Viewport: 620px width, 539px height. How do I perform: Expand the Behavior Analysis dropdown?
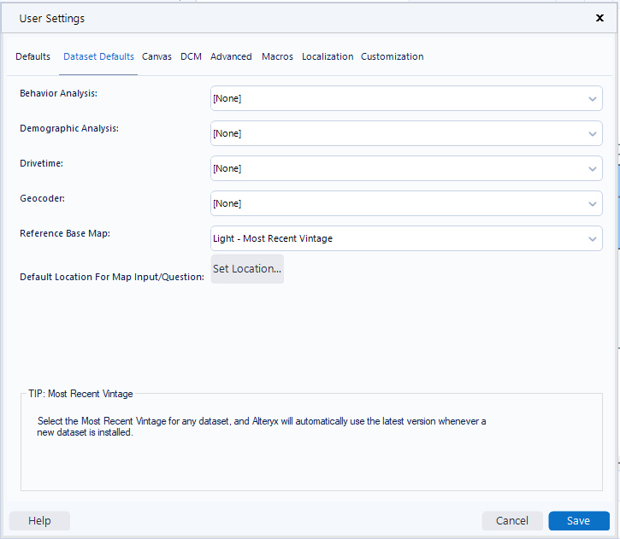(x=406, y=98)
